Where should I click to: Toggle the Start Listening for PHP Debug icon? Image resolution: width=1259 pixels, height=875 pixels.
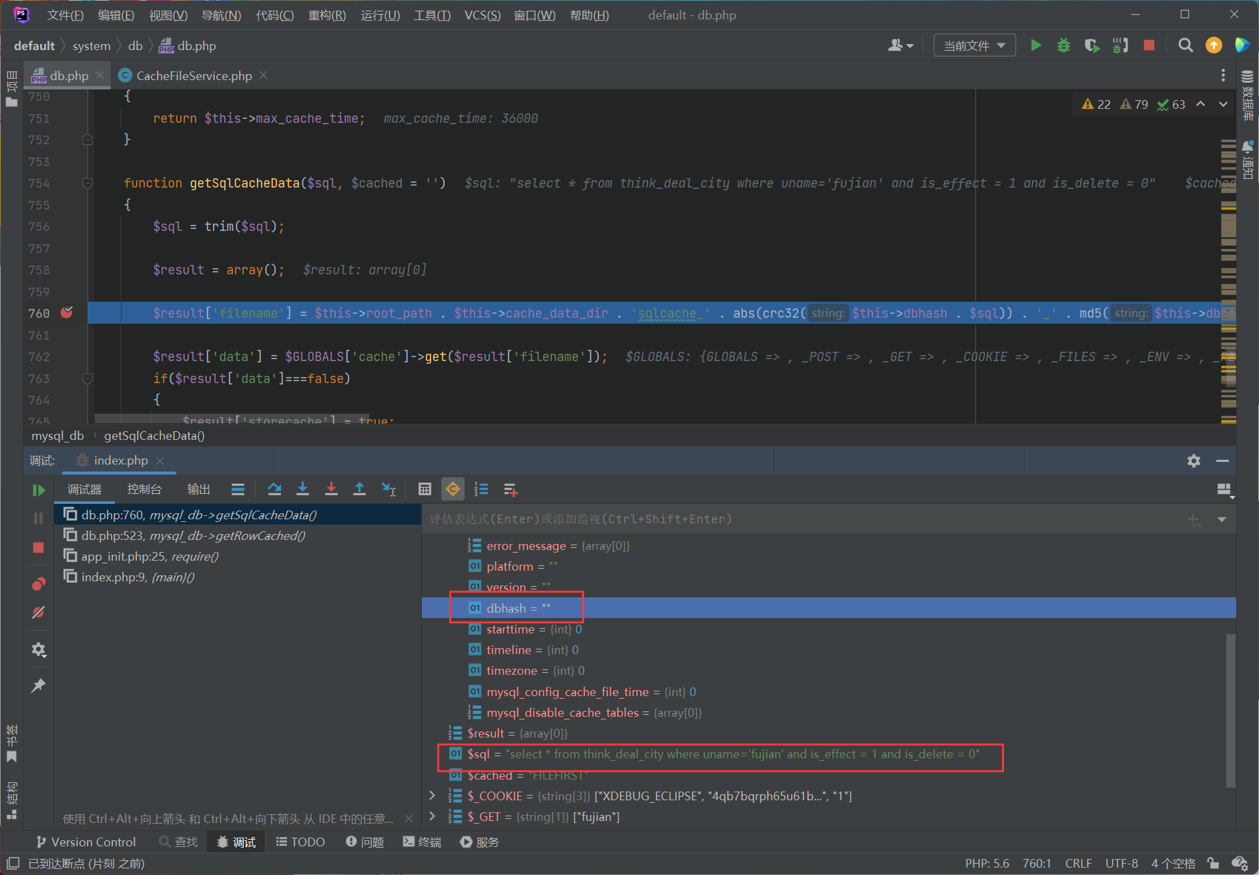pyautogui.click(x=1120, y=45)
